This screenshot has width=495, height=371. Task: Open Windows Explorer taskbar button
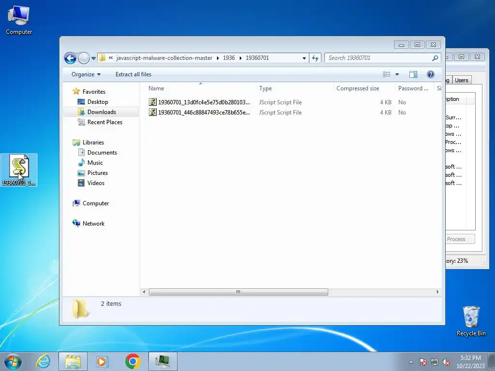tap(73, 361)
